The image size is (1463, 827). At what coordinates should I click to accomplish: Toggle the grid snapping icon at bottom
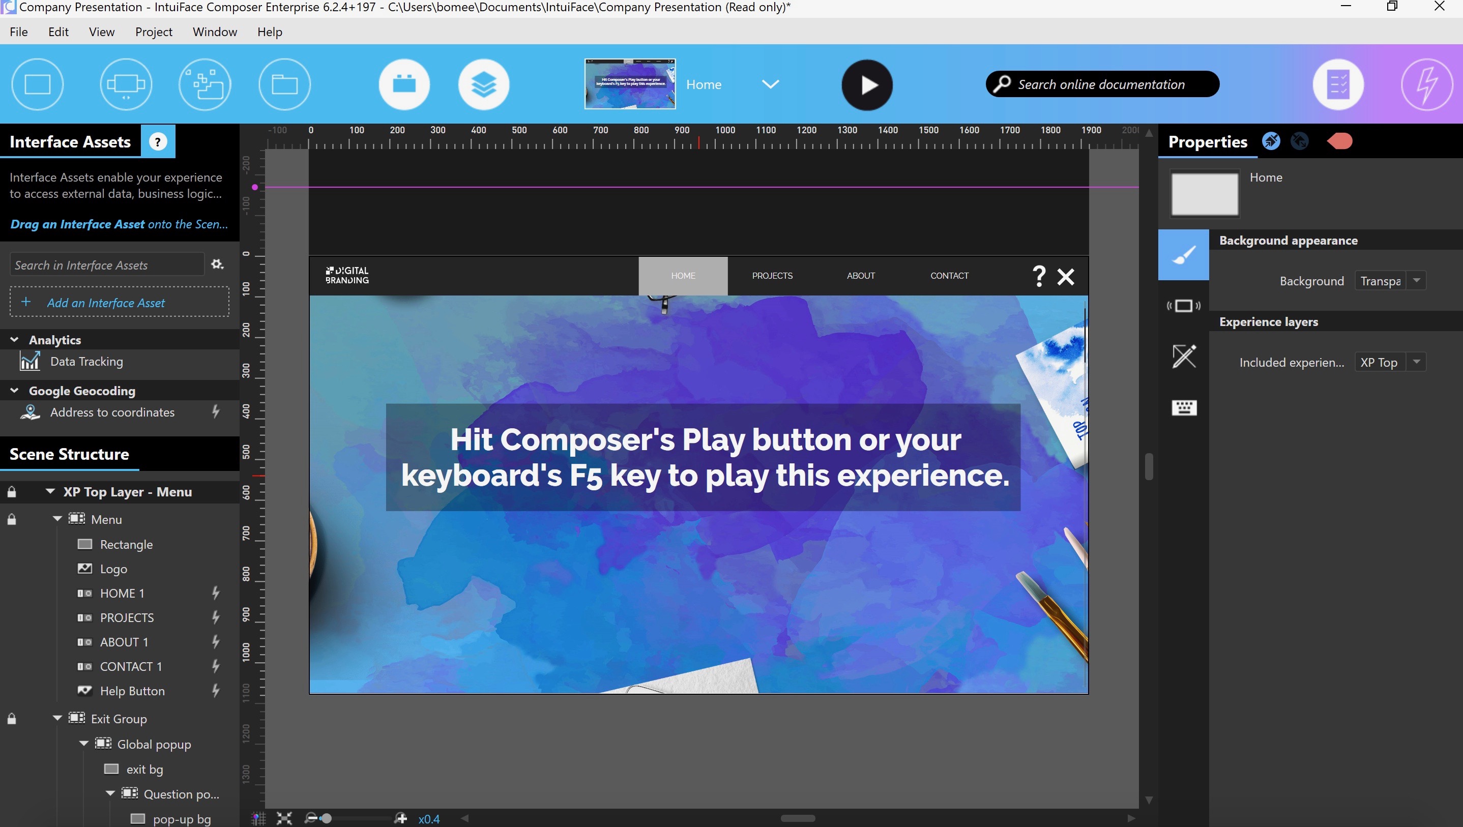pos(258,818)
